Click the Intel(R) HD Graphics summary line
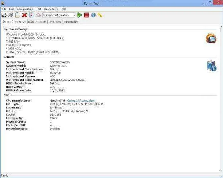 (19, 45)
